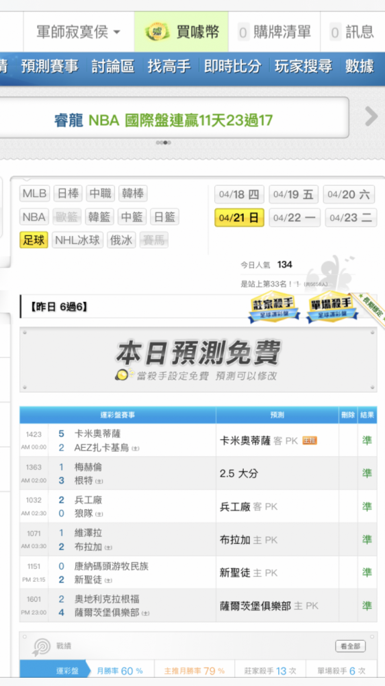Viewport: 385px width, 686px height.
Task: Click the 莊家殺手 badge
Action: click(x=274, y=309)
